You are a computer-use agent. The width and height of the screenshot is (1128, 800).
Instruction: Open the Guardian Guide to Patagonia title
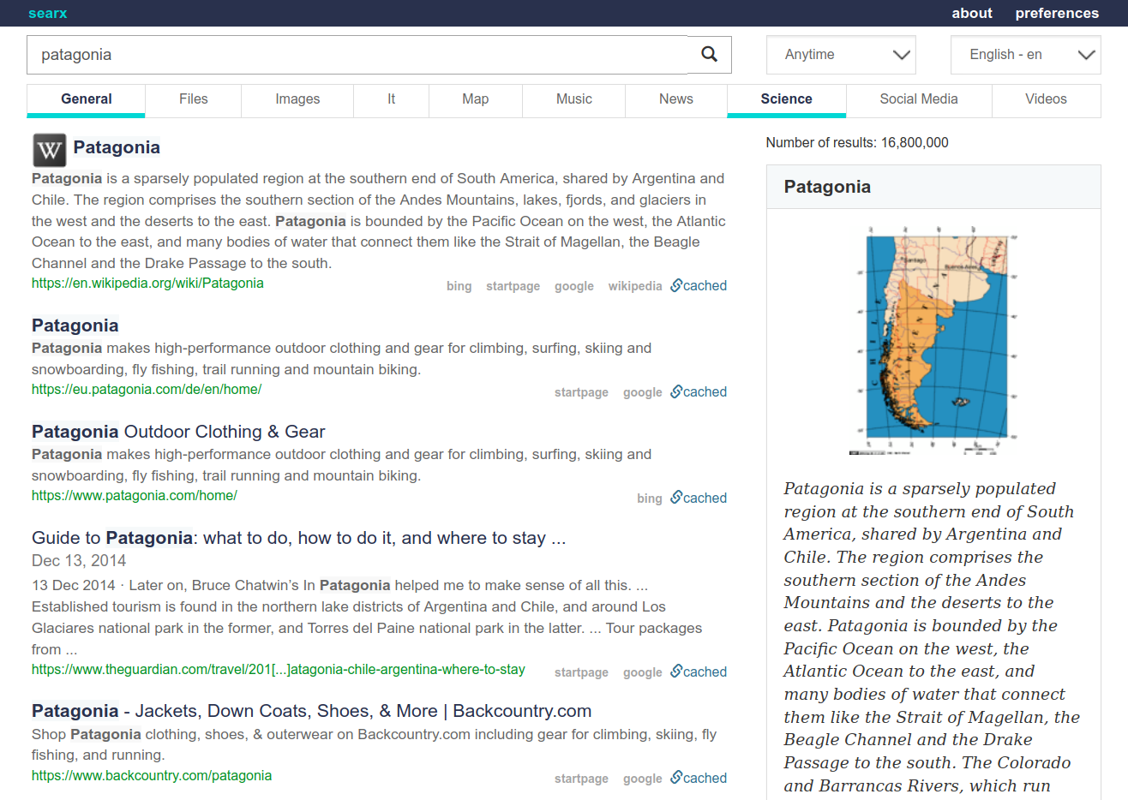[298, 538]
